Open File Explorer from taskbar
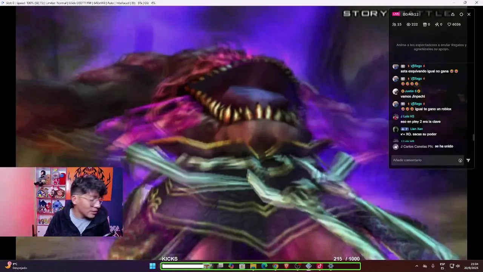 tap(253, 266)
